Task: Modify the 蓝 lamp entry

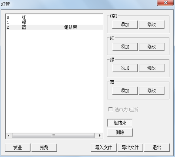Action: 151,91
